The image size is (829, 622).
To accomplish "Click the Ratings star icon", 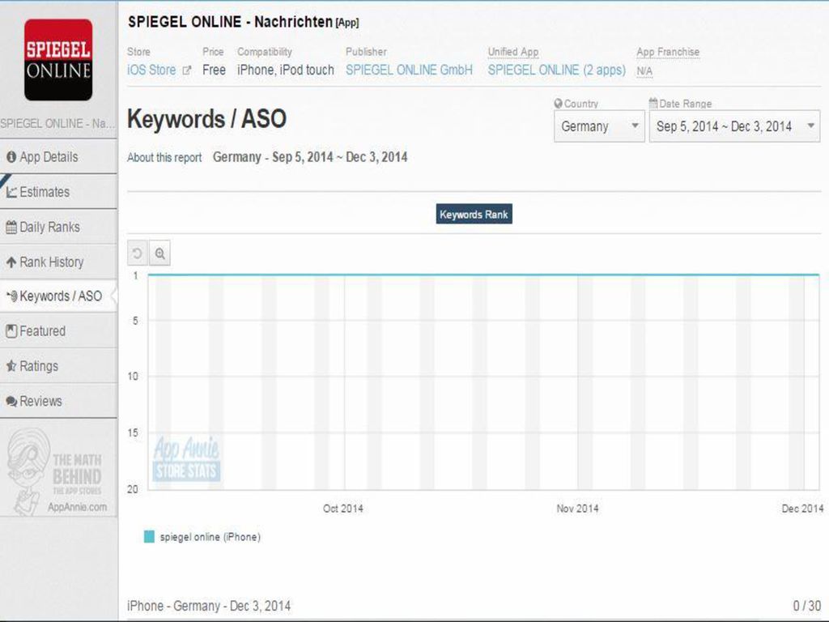I will [11, 365].
